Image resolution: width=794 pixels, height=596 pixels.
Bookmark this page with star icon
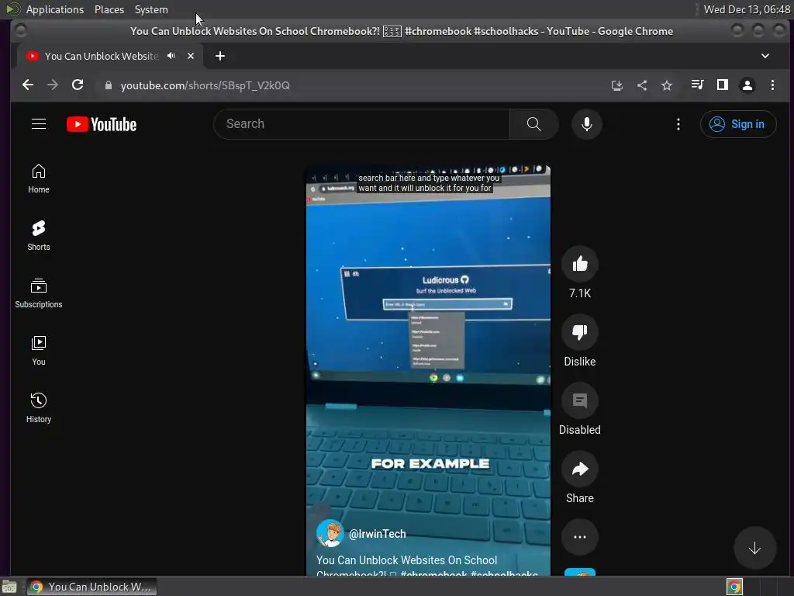(x=667, y=85)
